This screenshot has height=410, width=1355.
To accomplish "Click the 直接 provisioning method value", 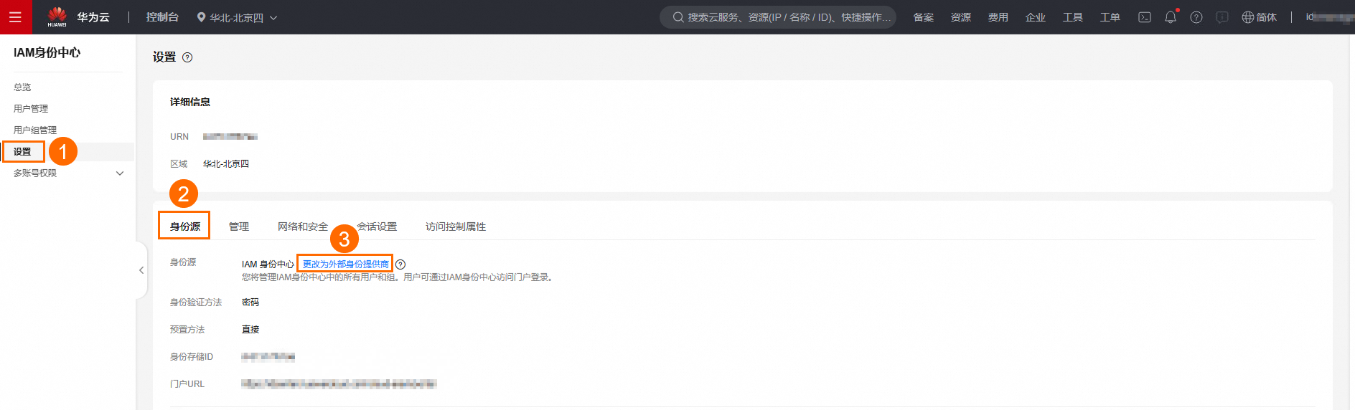I will (250, 330).
